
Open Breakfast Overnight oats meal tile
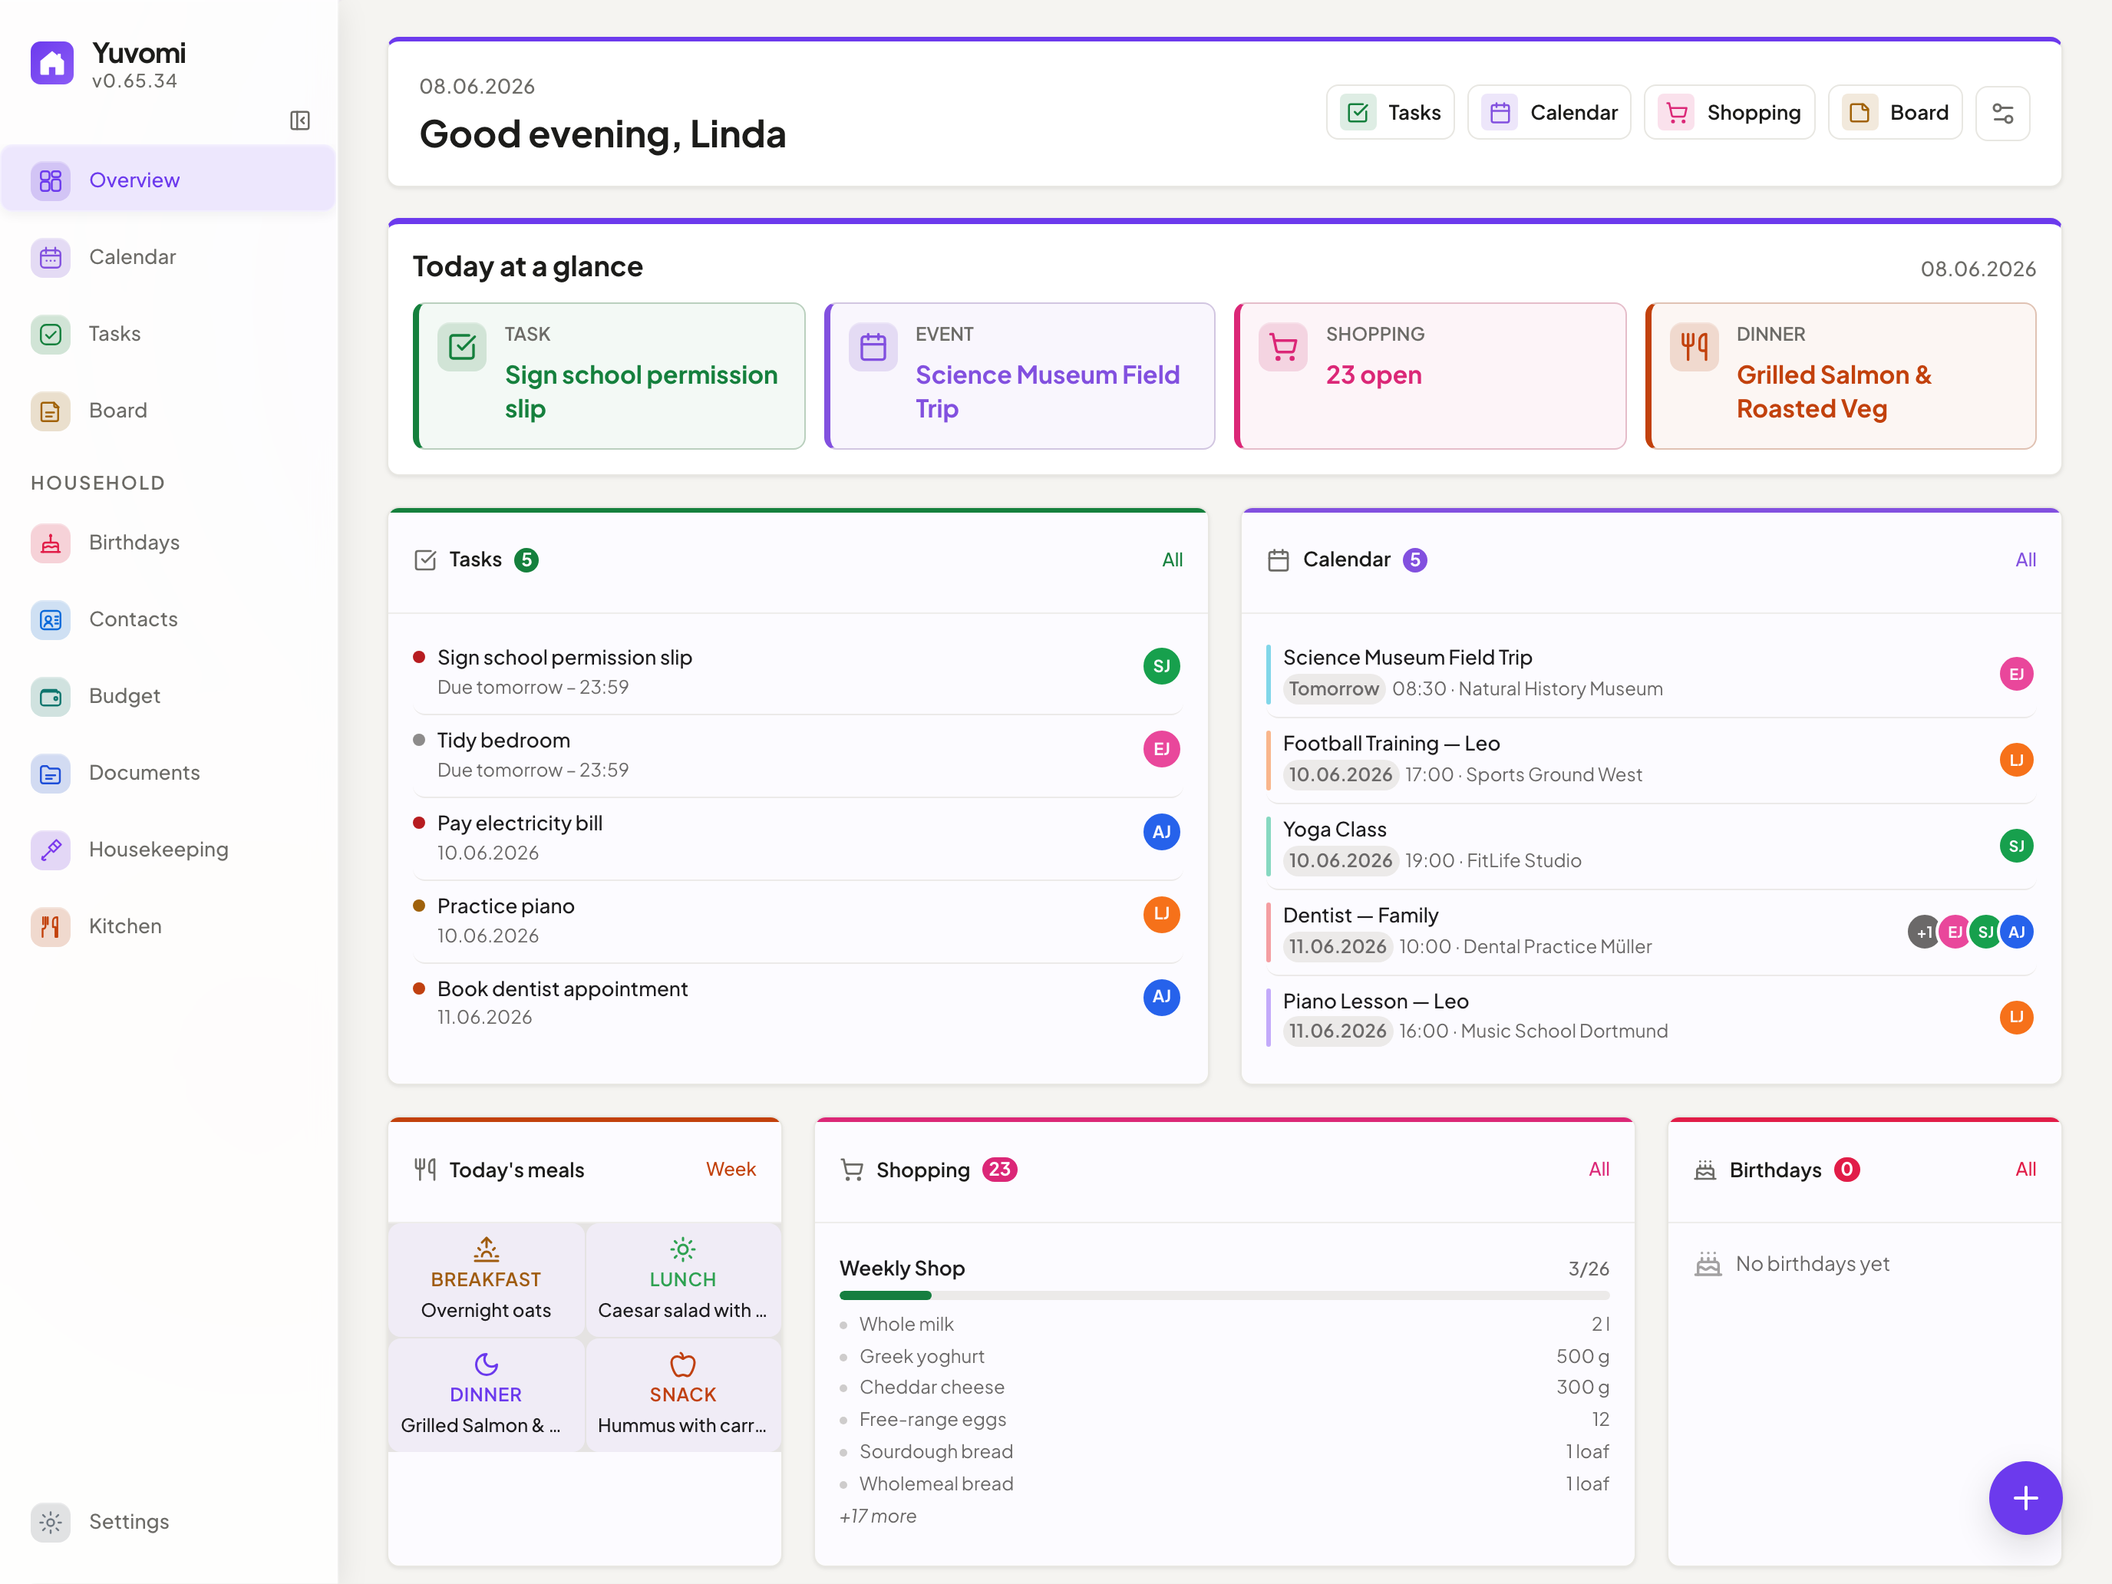coord(486,1279)
